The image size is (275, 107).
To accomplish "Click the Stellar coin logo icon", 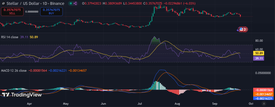I will pyautogui.click(x=3, y=3).
